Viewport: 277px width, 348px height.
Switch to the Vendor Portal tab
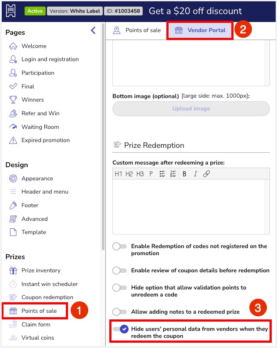pyautogui.click(x=200, y=30)
